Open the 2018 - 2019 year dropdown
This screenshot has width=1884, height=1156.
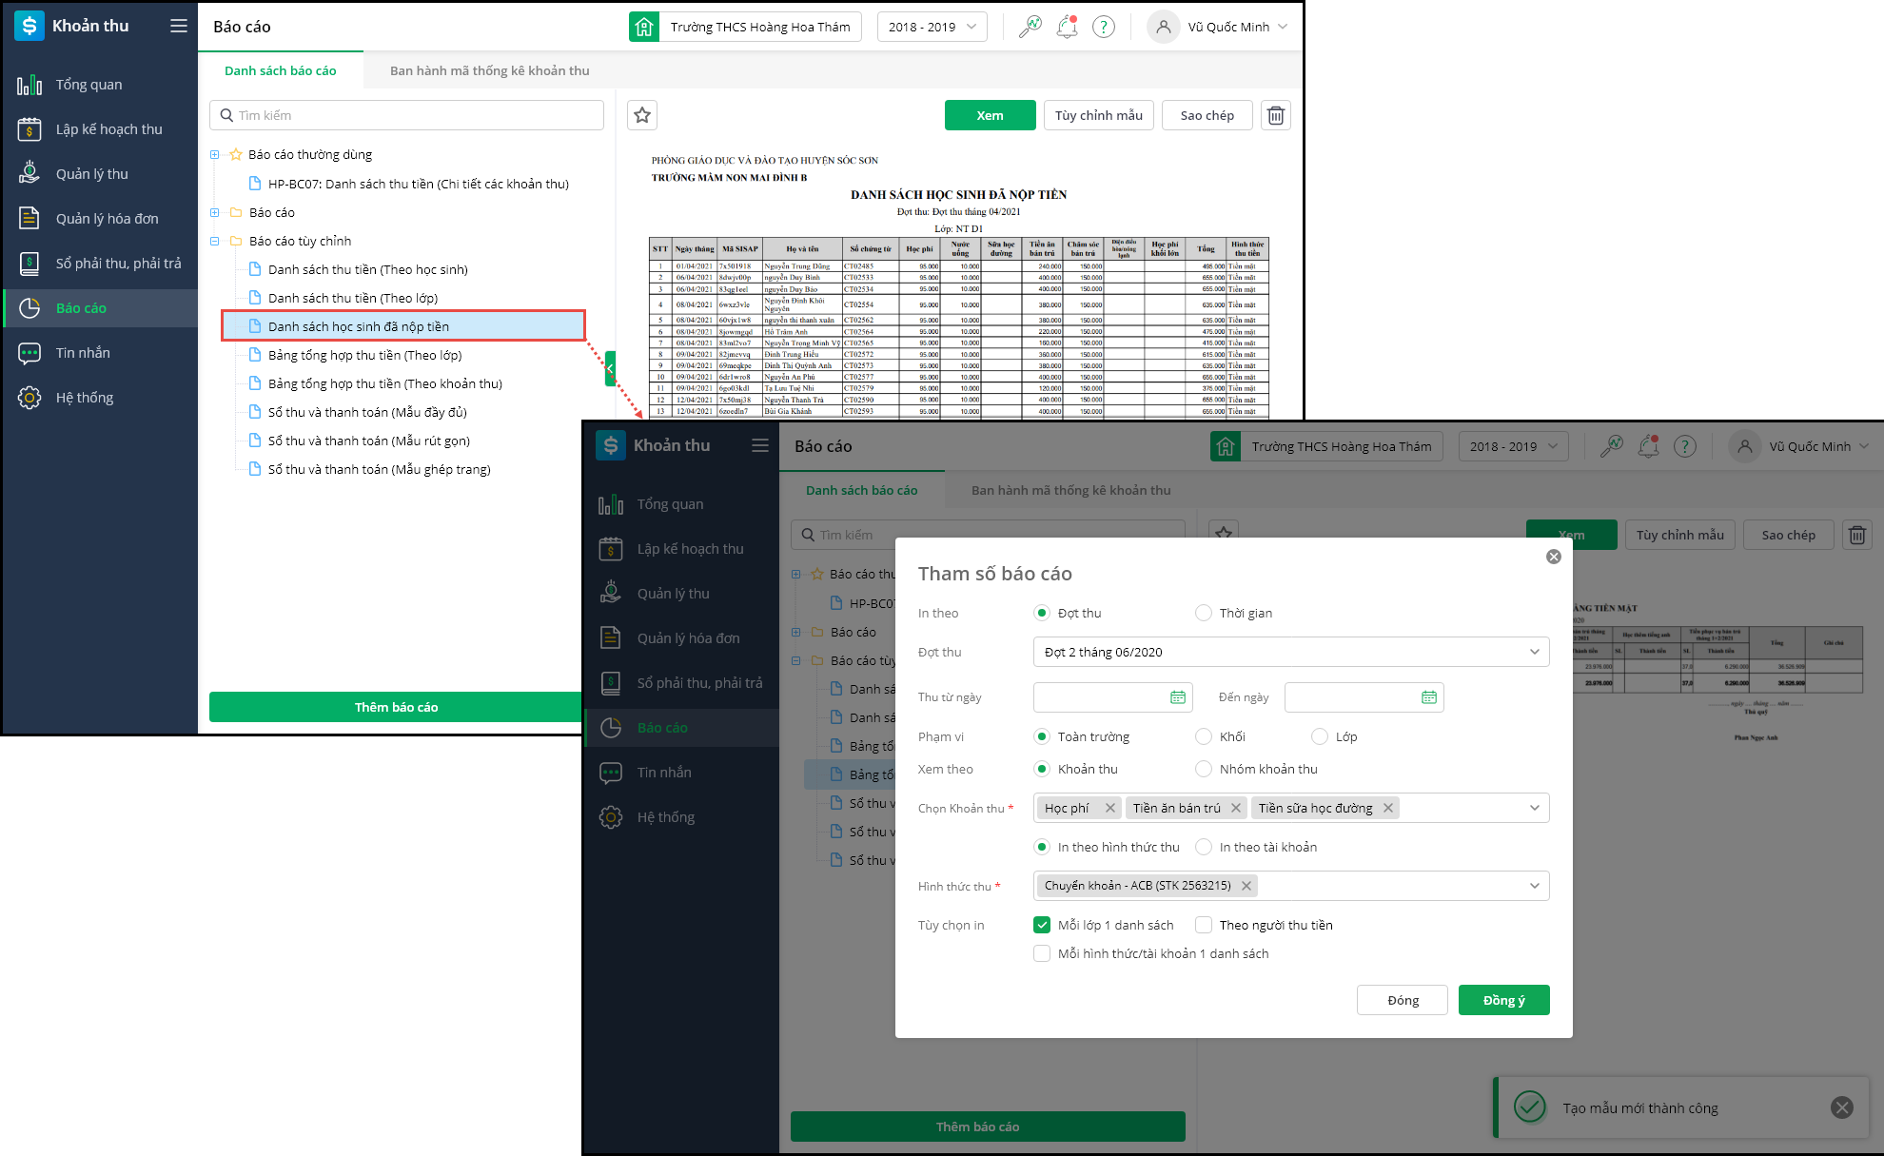[932, 27]
